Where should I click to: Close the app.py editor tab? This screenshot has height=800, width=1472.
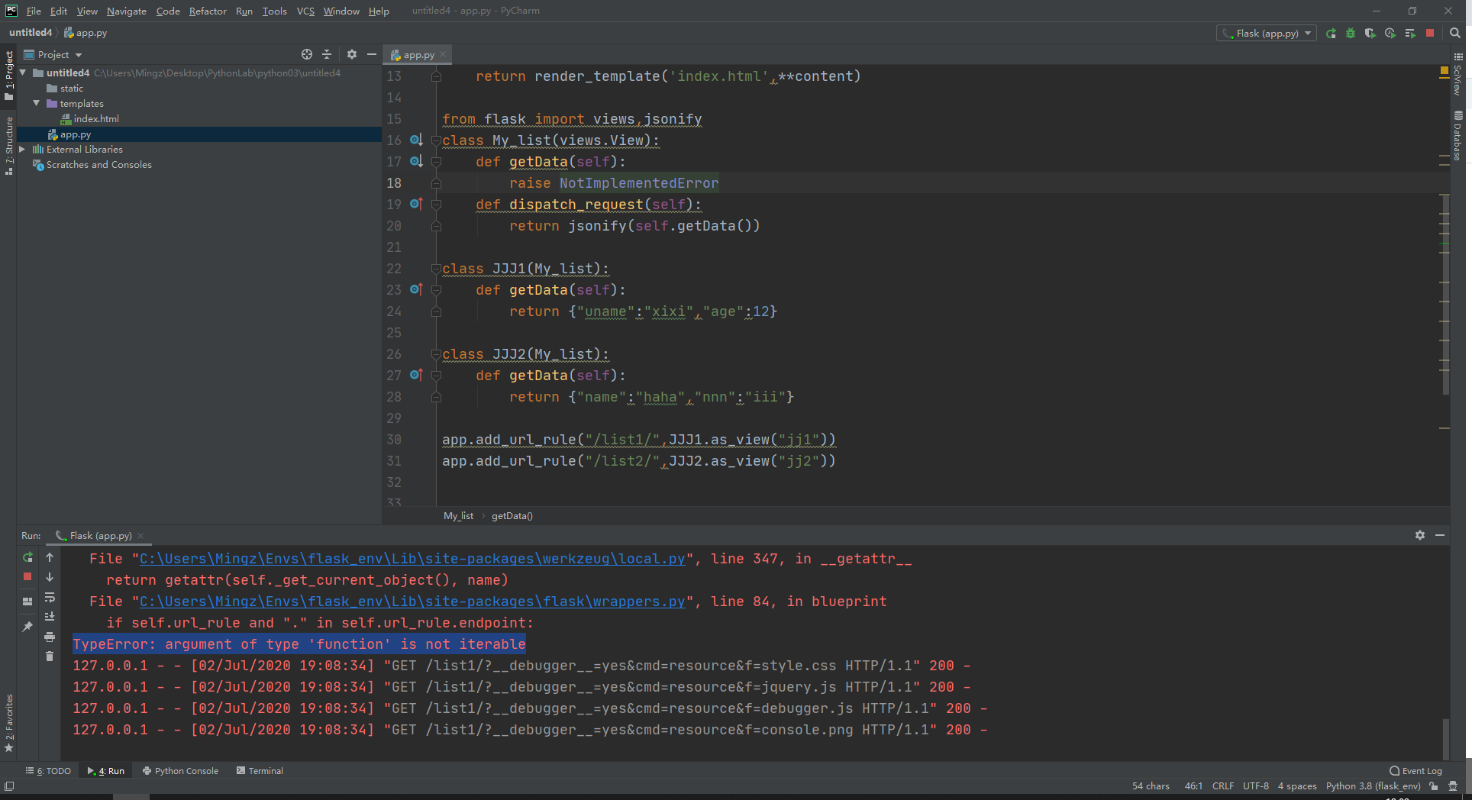point(443,54)
